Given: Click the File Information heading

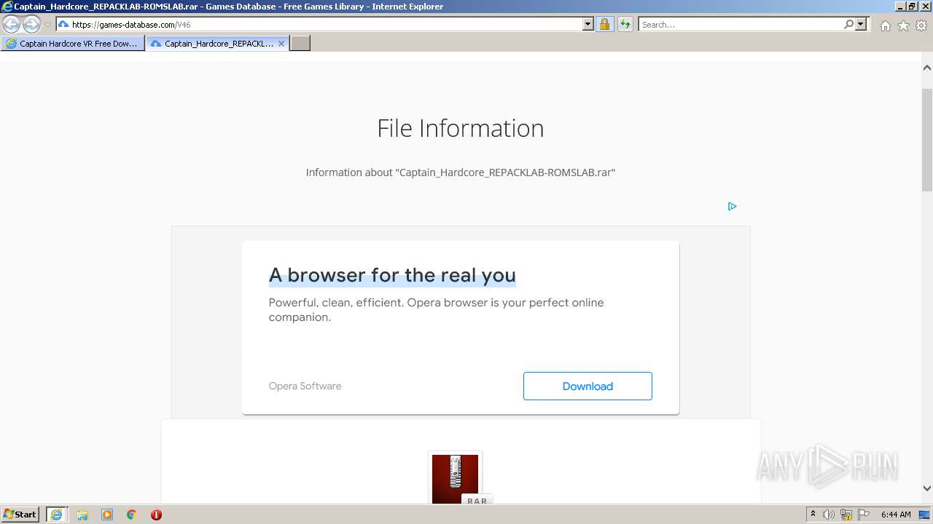Looking at the screenshot, I should coord(461,128).
